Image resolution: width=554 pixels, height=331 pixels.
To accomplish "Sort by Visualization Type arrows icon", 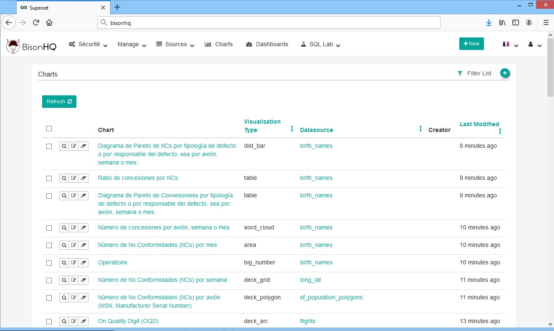I will (292, 129).
